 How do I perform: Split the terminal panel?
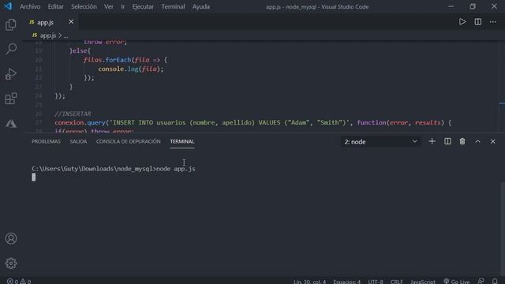pos(447,142)
